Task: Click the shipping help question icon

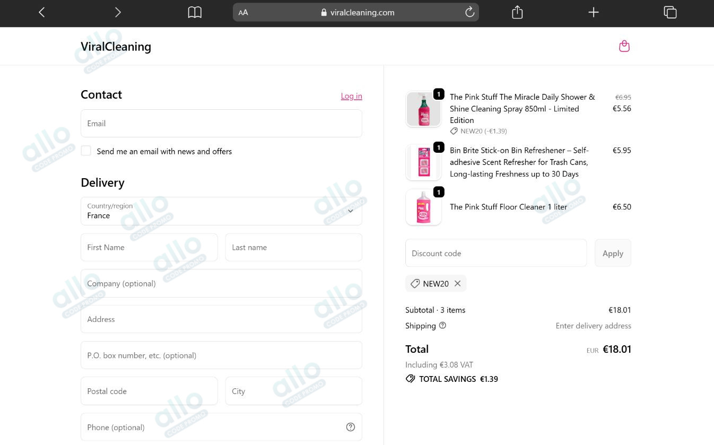Action: (442, 326)
